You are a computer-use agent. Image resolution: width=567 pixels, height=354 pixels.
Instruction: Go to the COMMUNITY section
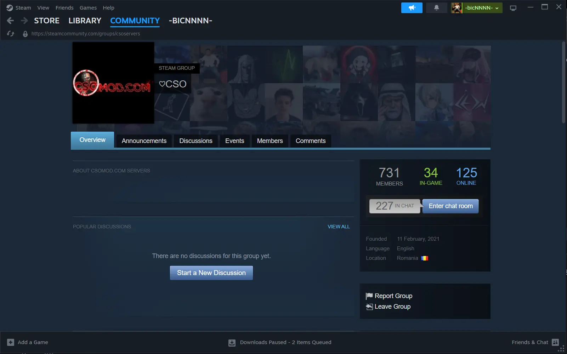135,21
